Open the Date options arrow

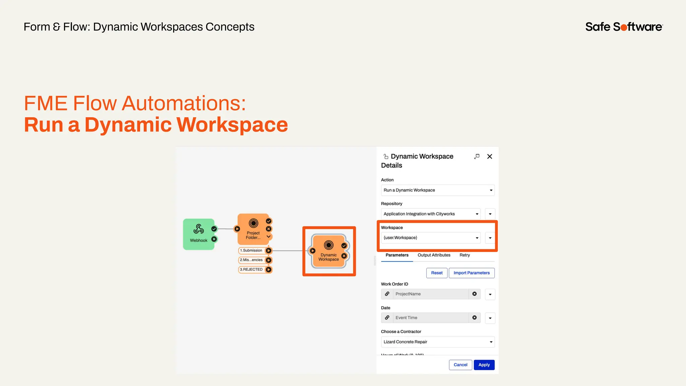(490, 318)
